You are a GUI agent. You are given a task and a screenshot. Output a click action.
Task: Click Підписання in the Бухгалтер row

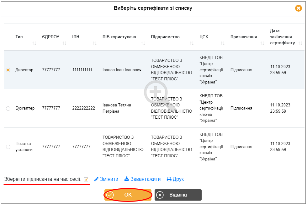(241, 108)
